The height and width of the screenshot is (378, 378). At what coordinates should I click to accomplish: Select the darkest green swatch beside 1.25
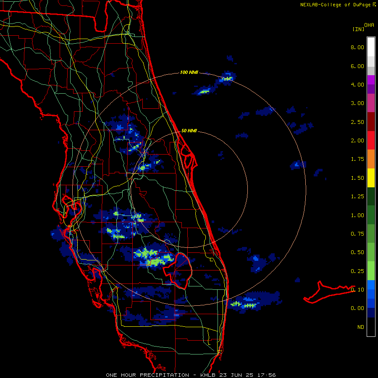371,197
